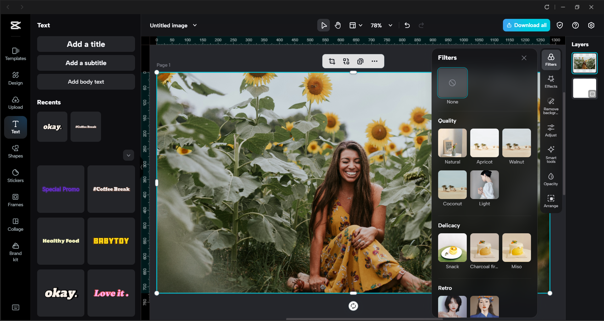This screenshot has height=321, width=604.
Task: Open the Collage panel
Action: (15, 224)
